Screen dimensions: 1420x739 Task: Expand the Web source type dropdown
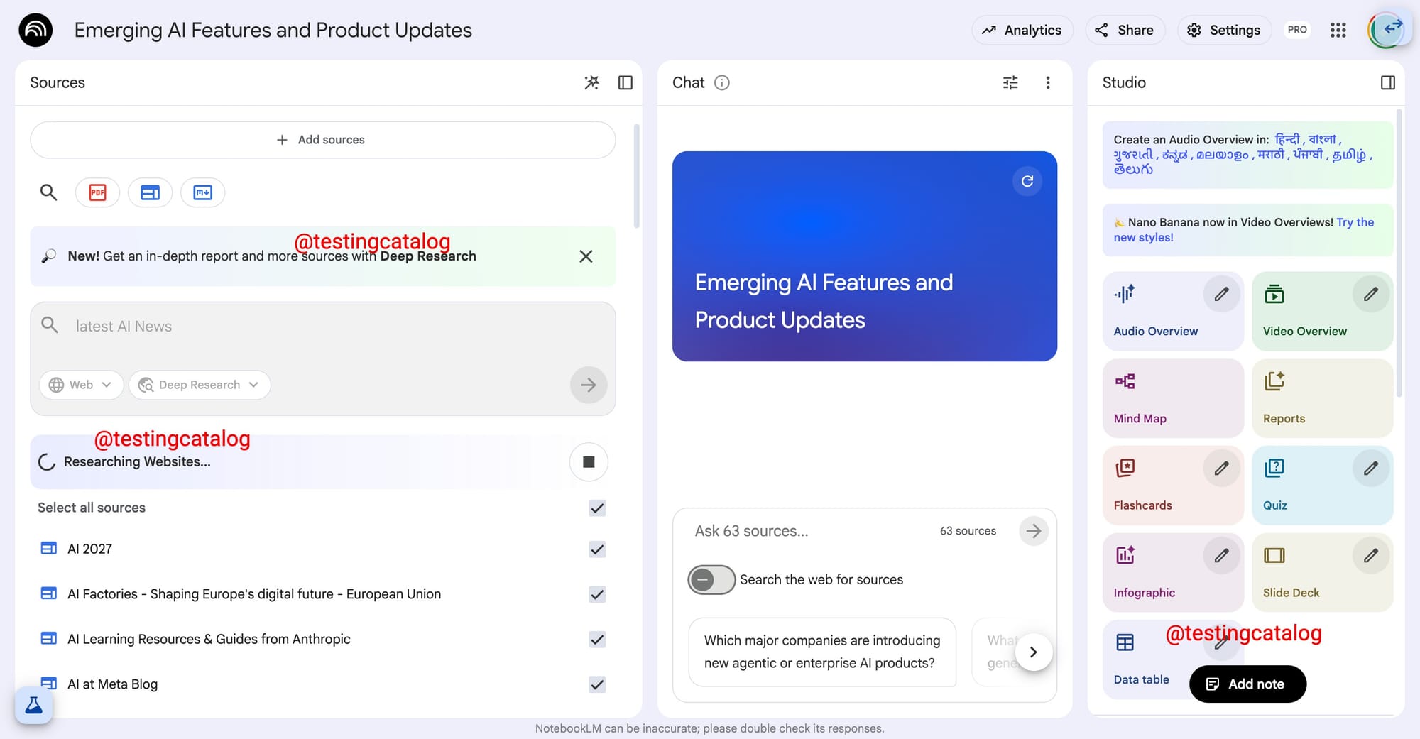tap(81, 385)
